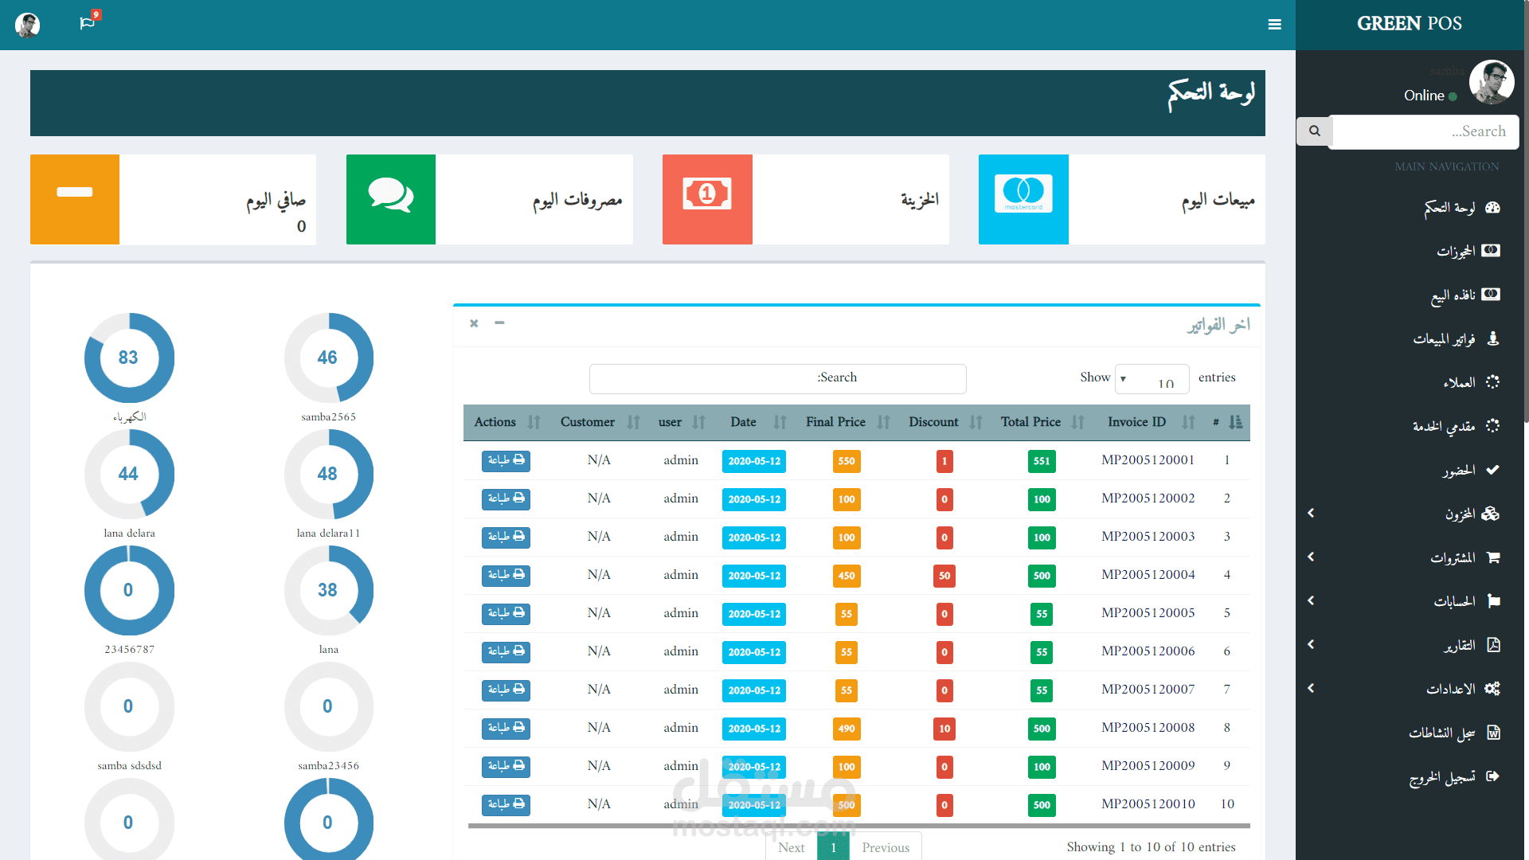This screenshot has width=1529, height=860.
Task: Open نافذه البيع sales window menu item
Action: pos(1453,295)
